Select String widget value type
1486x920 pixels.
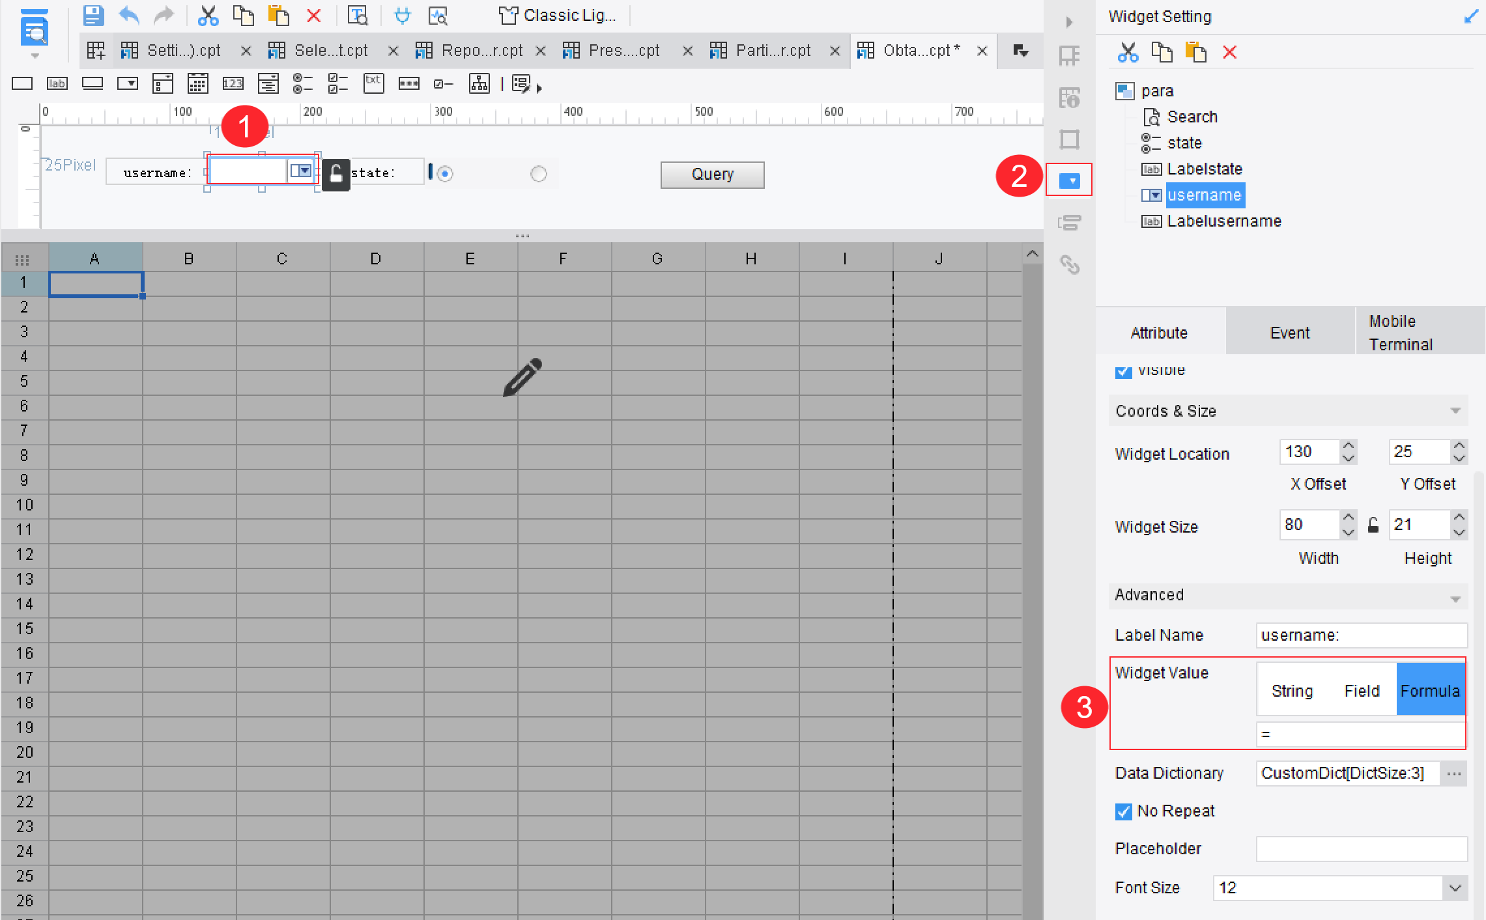pyautogui.click(x=1292, y=691)
